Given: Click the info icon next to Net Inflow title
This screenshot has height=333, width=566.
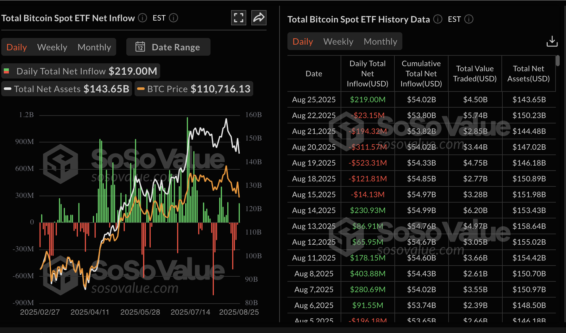Looking at the screenshot, I should 142,18.
